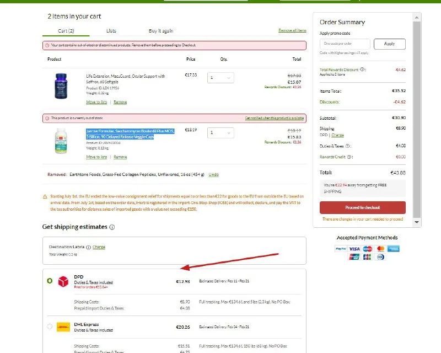Open the Life Extension MacuGuard product thumbnail
The width and height of the screenshot is (441, 353).
(60, 86)
